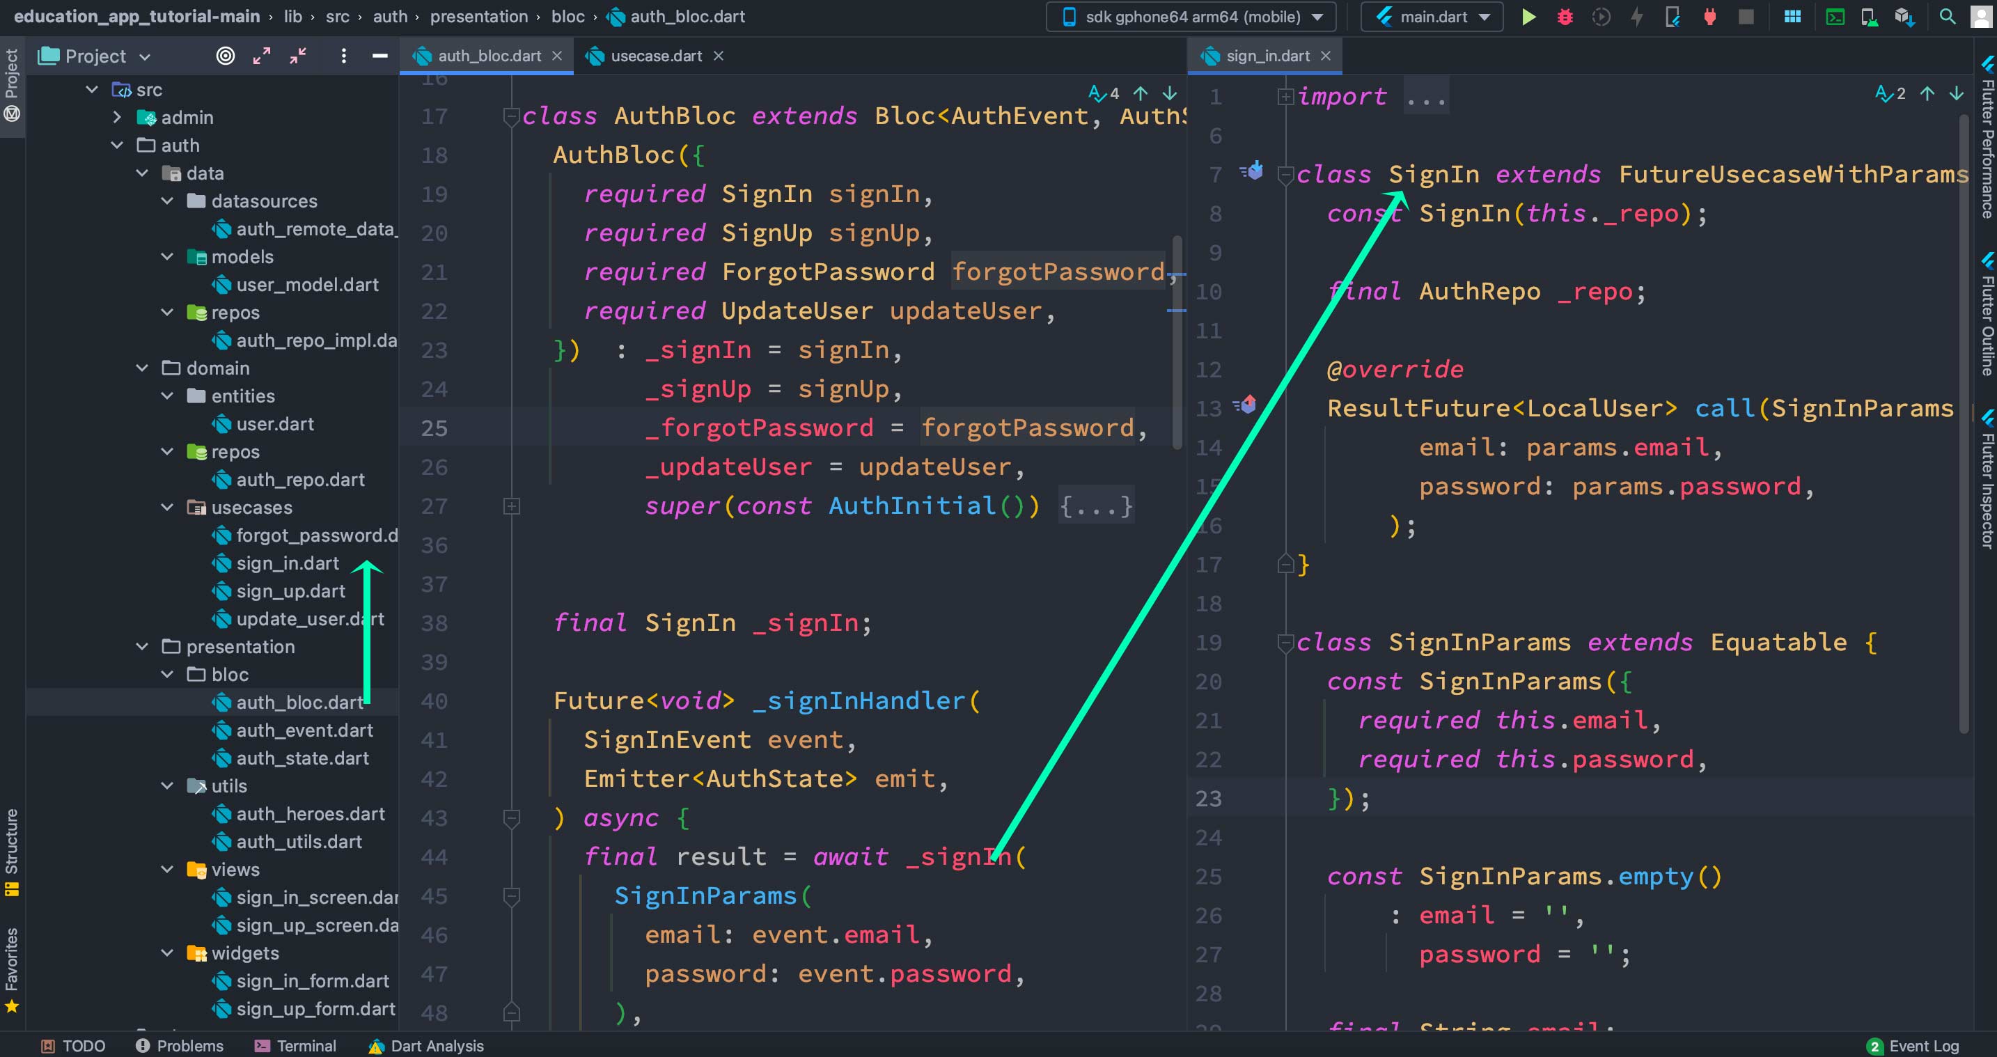Close the sign_in.dart tab
This screenshot has width=1997, height=1057.
(1326, 56)
